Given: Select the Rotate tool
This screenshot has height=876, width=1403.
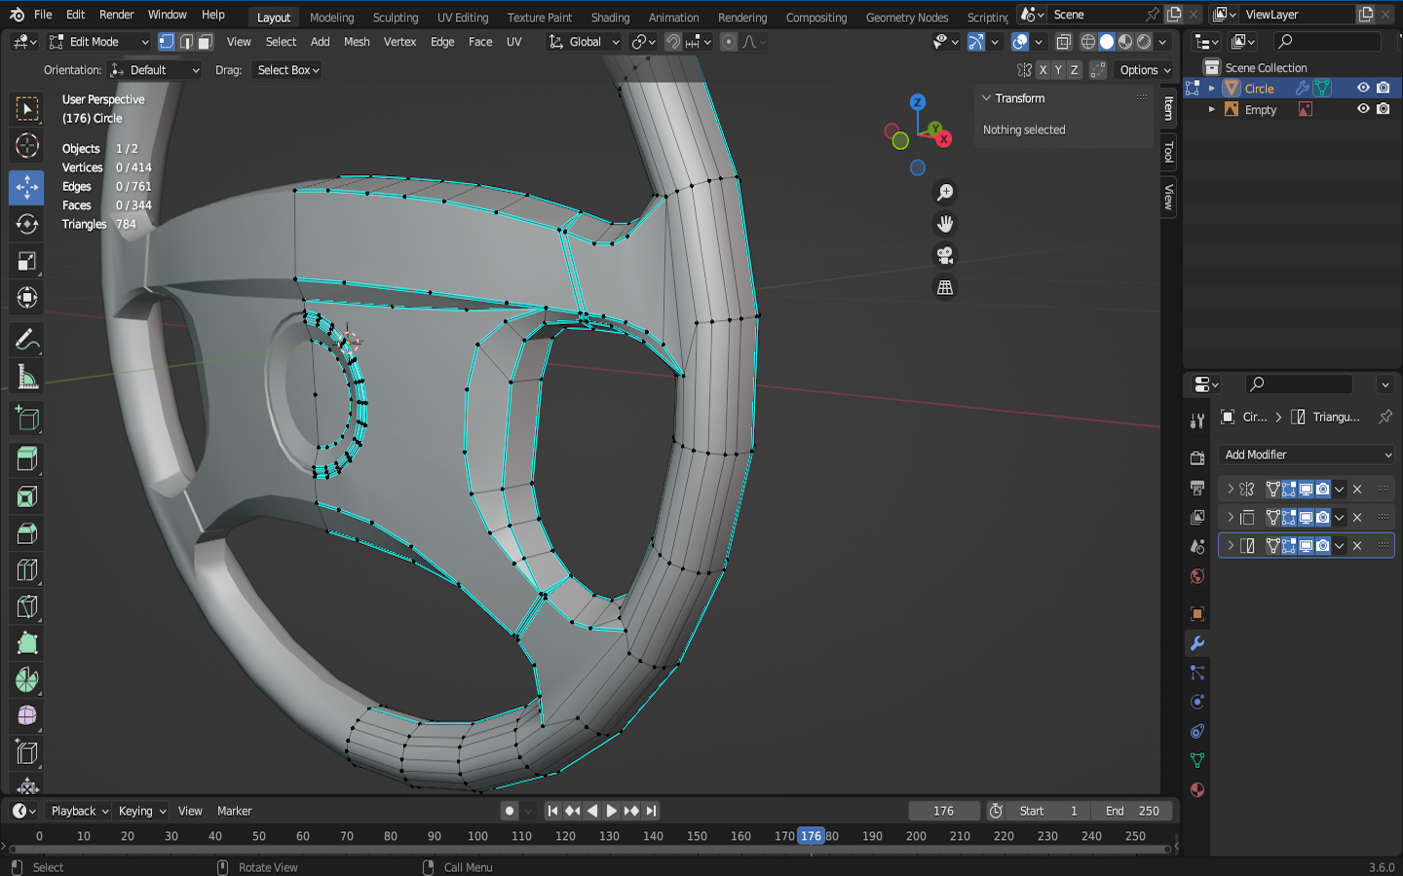Looking at the screenshot, I should pyautogui.click(x=26, y=224).
